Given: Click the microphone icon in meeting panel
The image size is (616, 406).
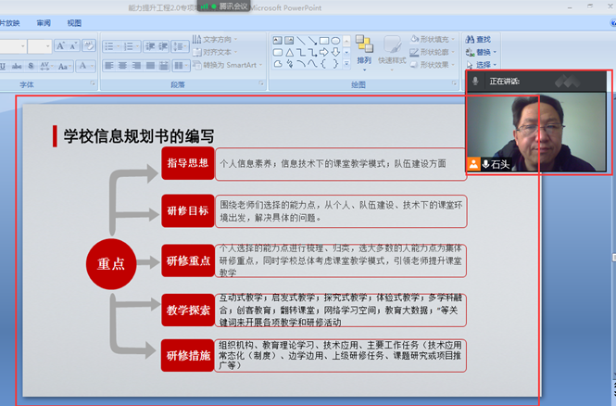Looking at the screenshot, I should point(475,82).
